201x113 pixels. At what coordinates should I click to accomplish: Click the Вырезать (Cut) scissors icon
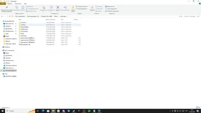pos(27,7)
